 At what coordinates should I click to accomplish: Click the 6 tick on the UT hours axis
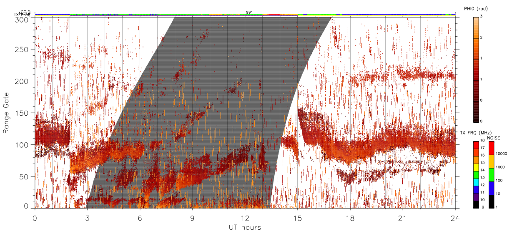click(140, 218)
